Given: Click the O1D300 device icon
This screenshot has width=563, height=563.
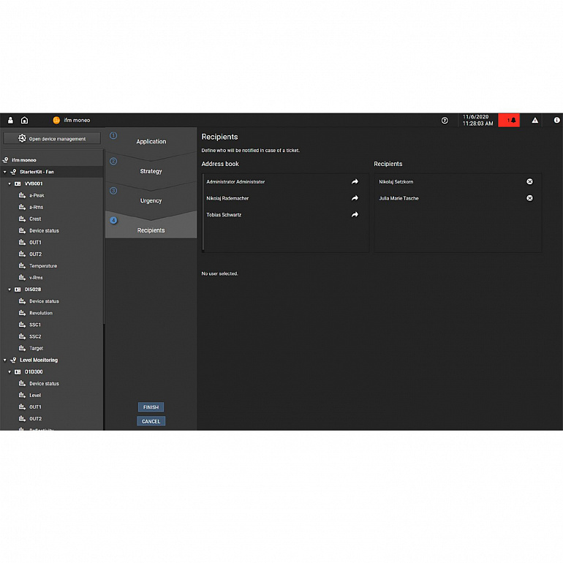Looking at the screenshot, I should [18, 372].
